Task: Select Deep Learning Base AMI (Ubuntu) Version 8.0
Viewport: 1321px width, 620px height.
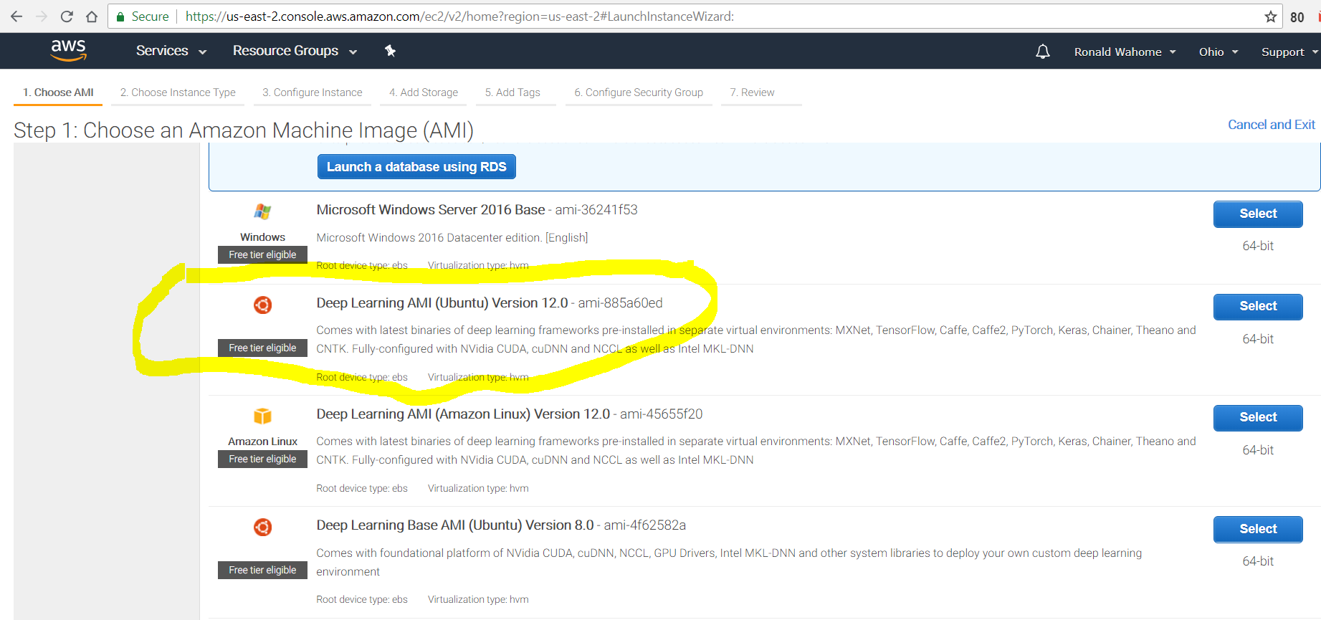Action: click(x=1258, y=529)
